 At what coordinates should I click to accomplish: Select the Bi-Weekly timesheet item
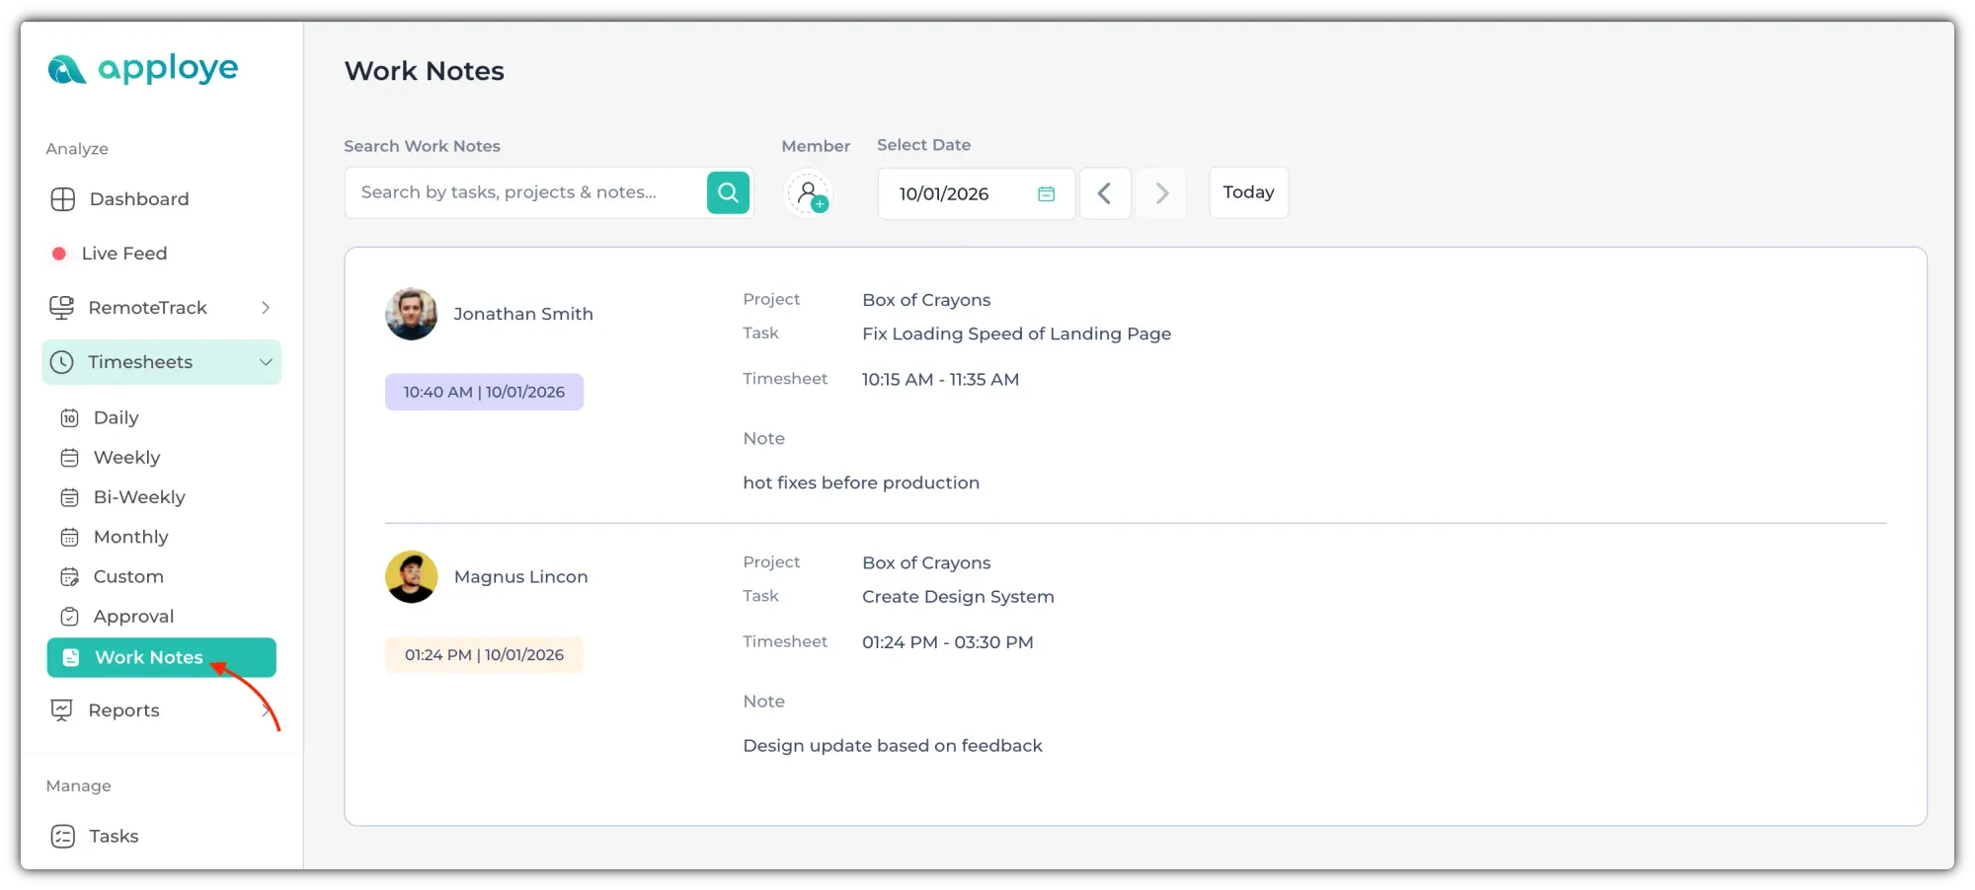138,497
